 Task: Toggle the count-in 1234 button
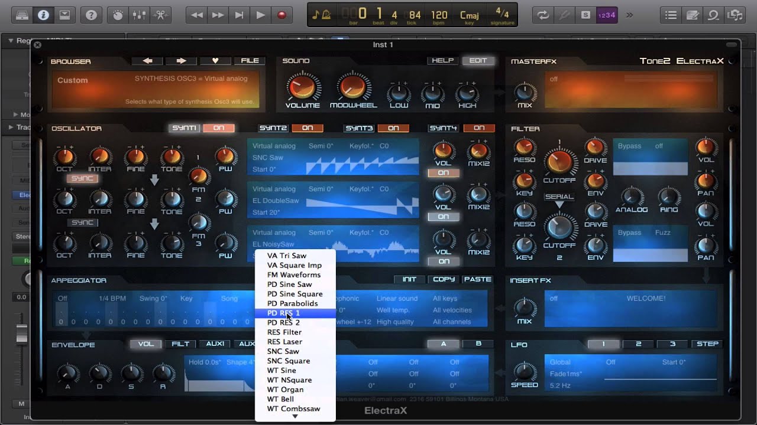tap(607, 15)
